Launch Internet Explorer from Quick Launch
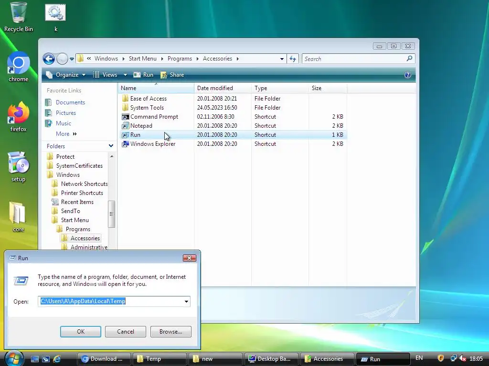Image resolution: width=489 pixels, height=366 pixels. [x=57, y=359]
